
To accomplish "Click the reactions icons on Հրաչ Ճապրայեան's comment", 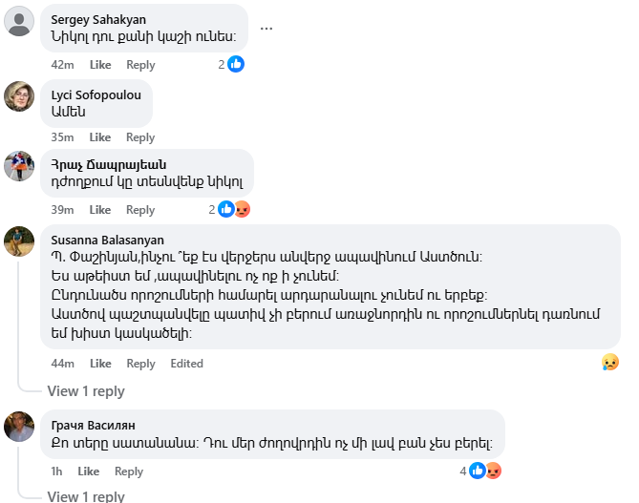I will (234, 209).
